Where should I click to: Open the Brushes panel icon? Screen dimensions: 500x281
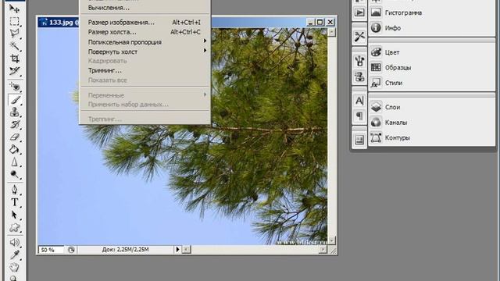[x=359, y=61]
